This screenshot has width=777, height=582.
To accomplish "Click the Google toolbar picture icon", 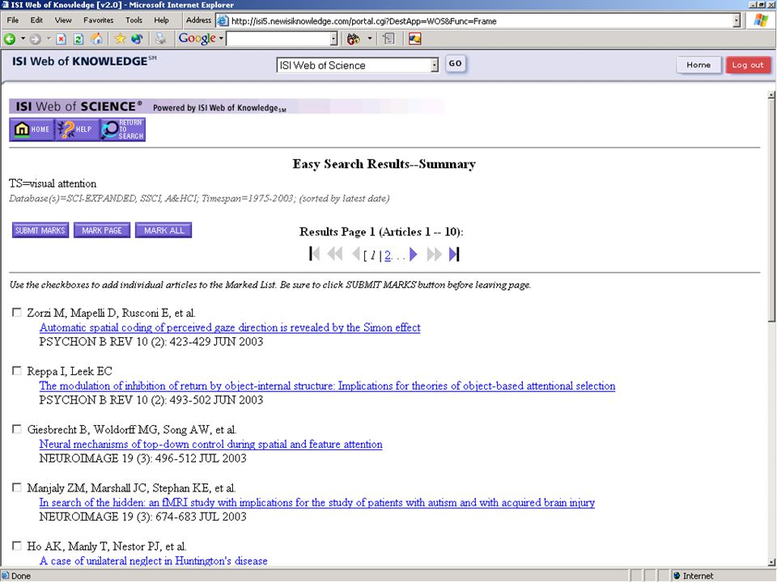I will tap(414, 39).
